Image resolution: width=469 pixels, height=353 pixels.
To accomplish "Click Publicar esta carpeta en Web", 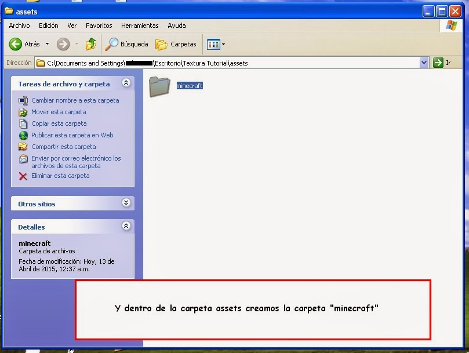I will [x=72, y=135].
